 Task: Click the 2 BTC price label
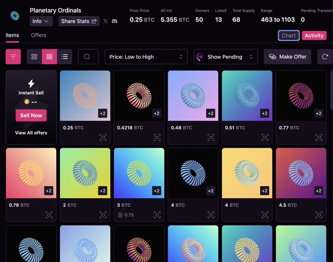click(70, 205)
